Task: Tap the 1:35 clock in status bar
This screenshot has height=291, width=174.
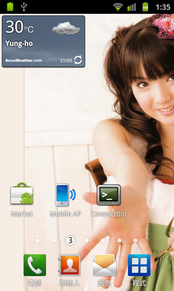Action: tap(163, 7)
